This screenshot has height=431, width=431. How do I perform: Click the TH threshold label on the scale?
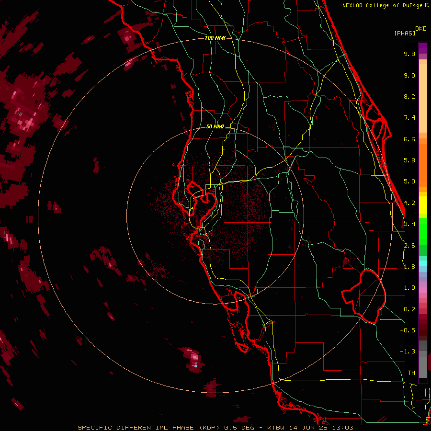click(411, 373)
